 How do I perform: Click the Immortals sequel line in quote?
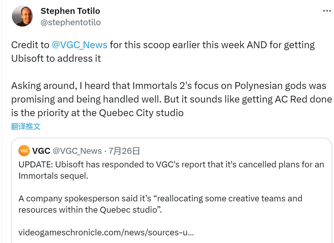(53, 176)
